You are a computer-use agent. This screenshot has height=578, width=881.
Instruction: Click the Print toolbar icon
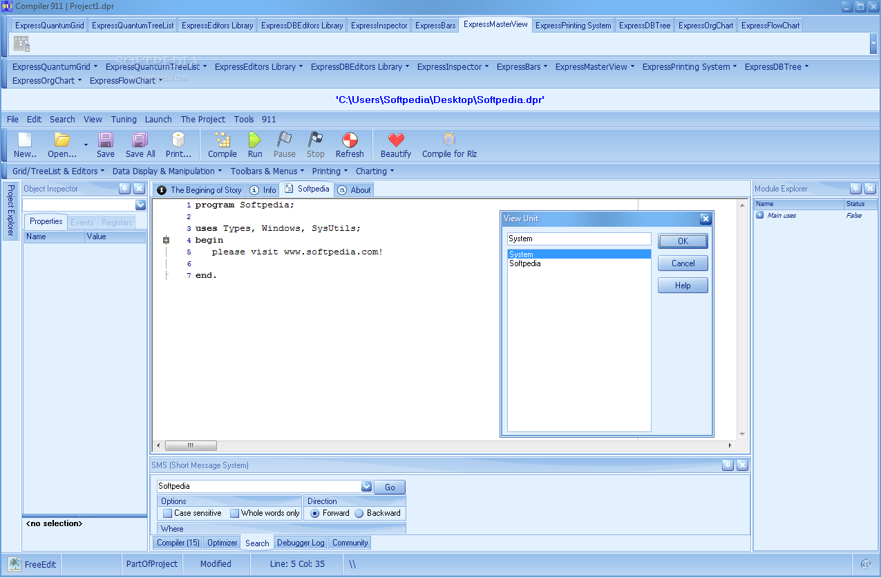pos(178,140)
